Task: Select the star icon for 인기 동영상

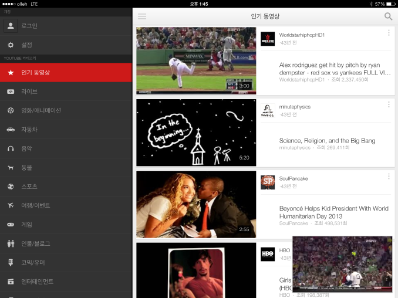Action: coord(11,73)
